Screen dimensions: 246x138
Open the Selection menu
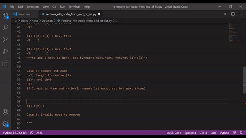pyautogui.click(x=32, y=7)
